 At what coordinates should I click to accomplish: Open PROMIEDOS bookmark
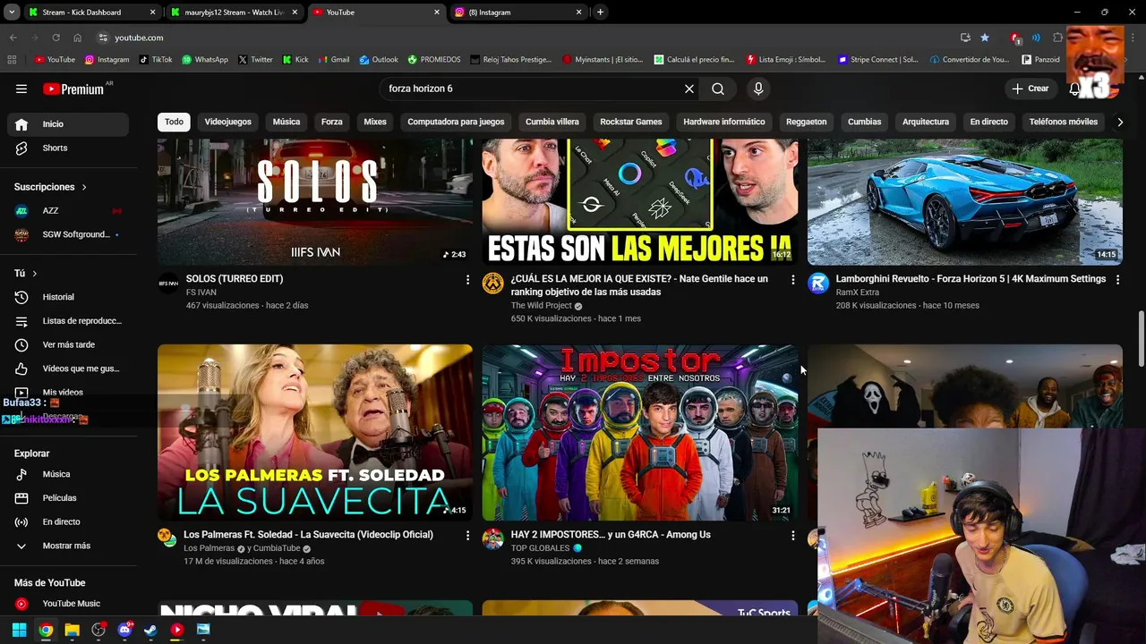[x=433, y=60]
